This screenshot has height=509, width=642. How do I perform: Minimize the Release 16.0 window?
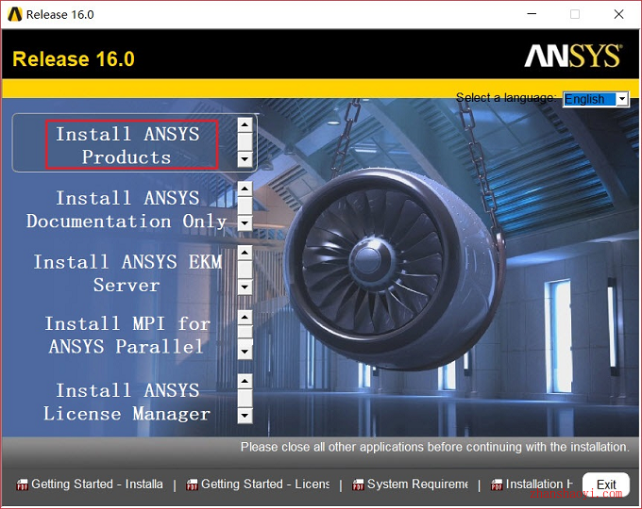pos(532,14)
